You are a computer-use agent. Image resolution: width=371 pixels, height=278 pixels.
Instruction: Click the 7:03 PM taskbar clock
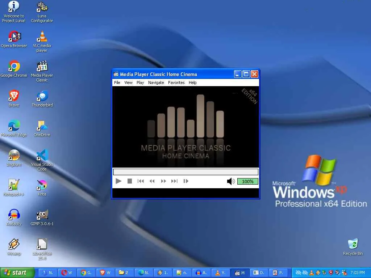click(x=358, y=273)
